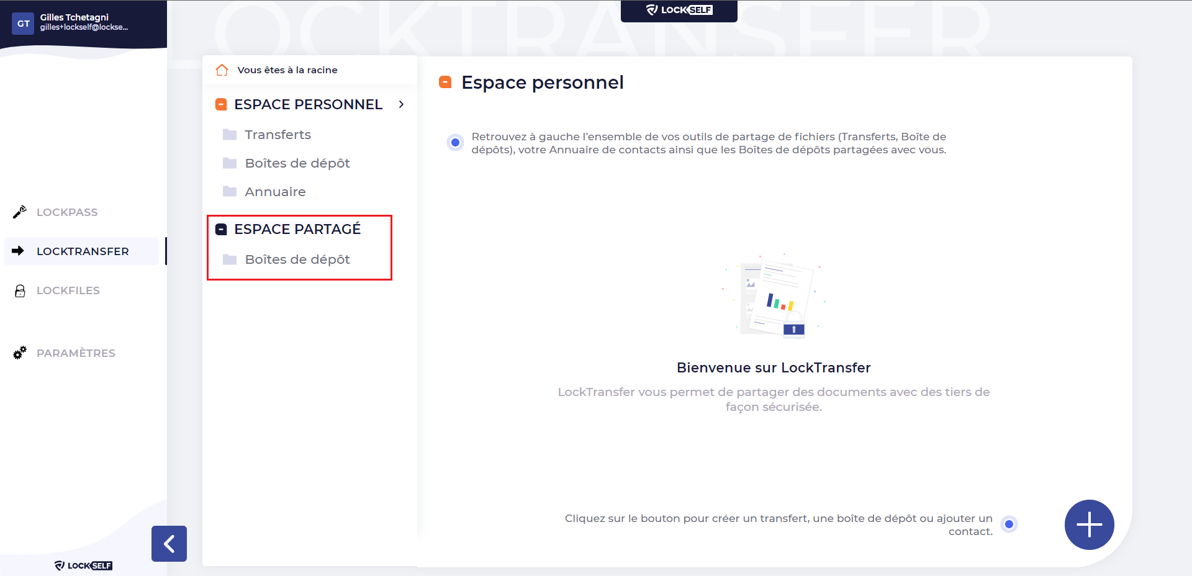Collapse the sidebar with left chevron button
The image size is (1192, 576).
(x=169, y=544)
